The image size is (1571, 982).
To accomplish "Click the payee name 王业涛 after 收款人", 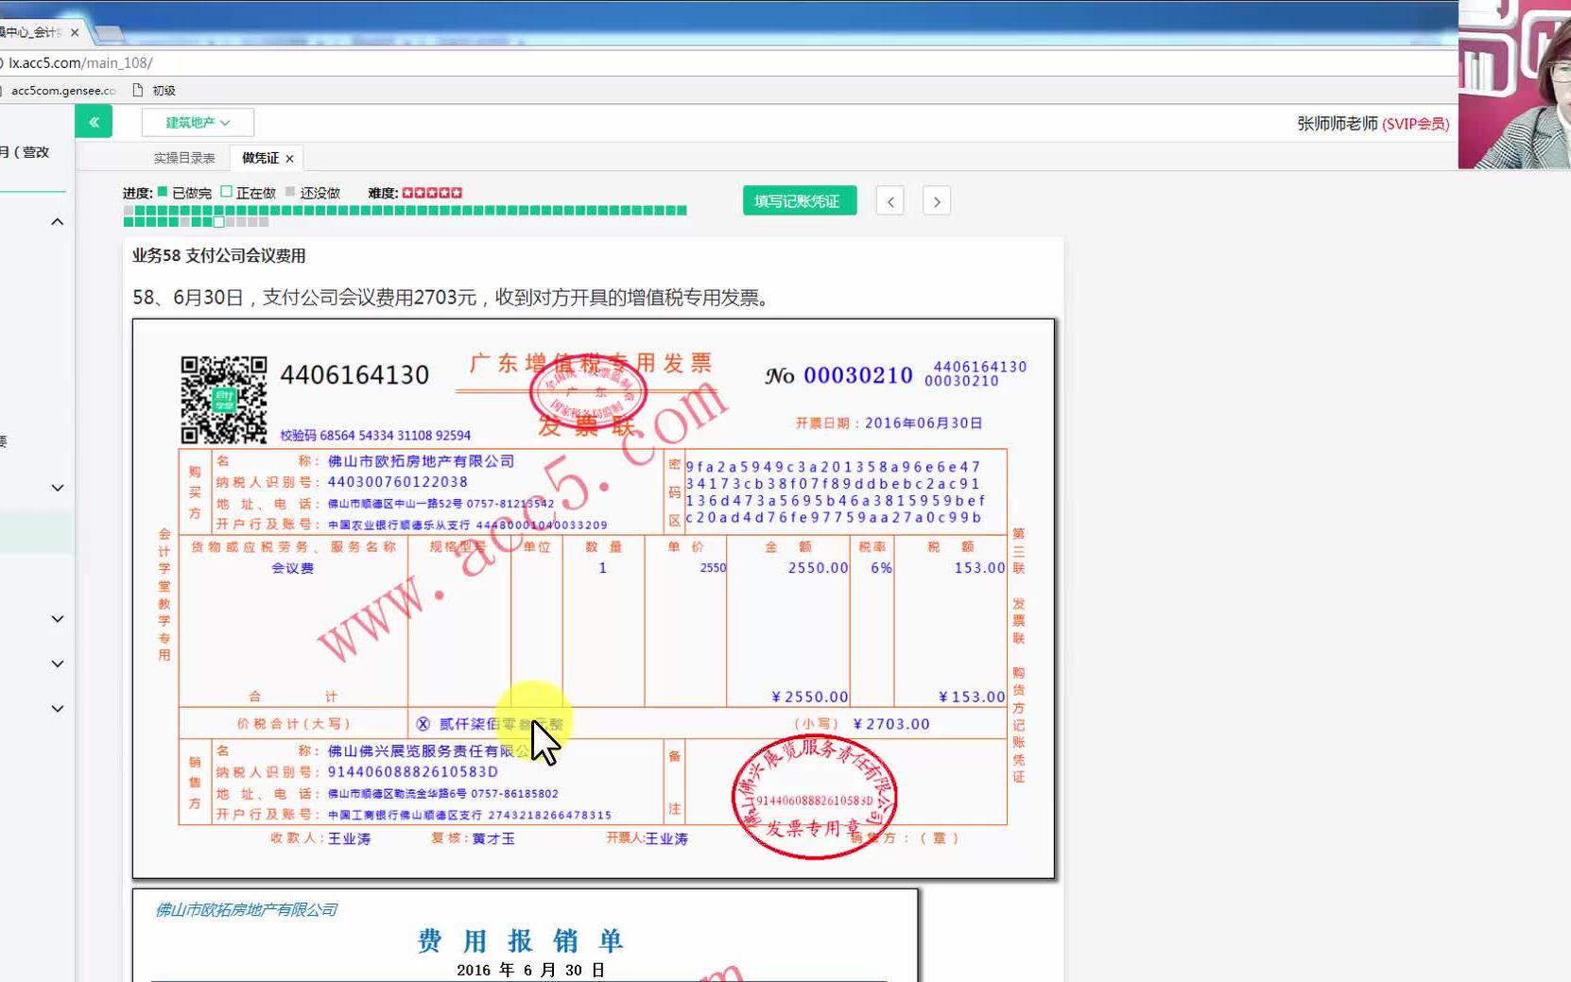I will [350, 838].
